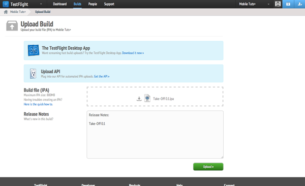Click the Upload Build page heading icon
Screen dimensions: 305x186
click(12, 26)
